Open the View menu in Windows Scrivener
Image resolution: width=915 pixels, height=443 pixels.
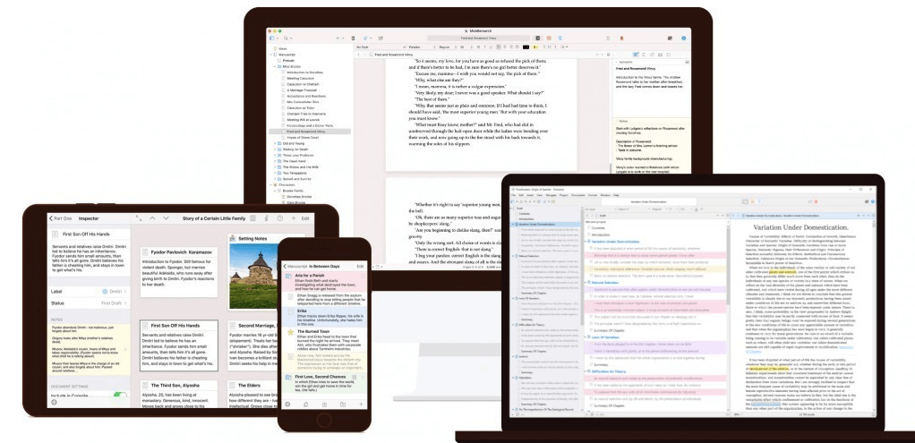click(x=539, y=195)
